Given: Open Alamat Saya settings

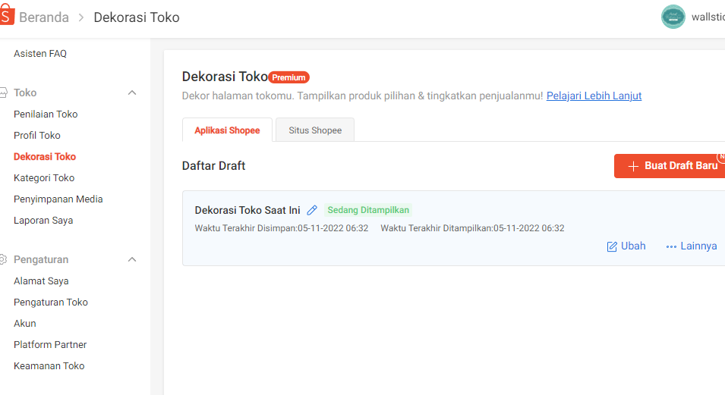Looking at the screenshot, I should point(41,281).
